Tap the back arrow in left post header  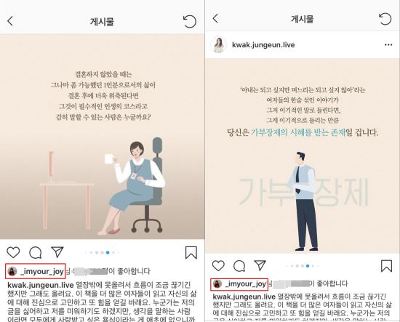pos(10,21)
